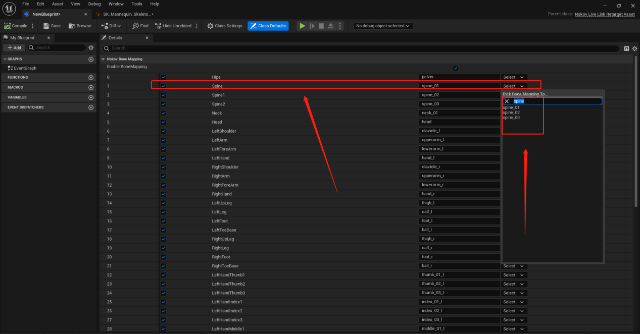Image resolution: width=640 pixels, height=334 pixels.
Task: Uncheck the Hips bone mapping checkbox
Action: pos(163,77)
